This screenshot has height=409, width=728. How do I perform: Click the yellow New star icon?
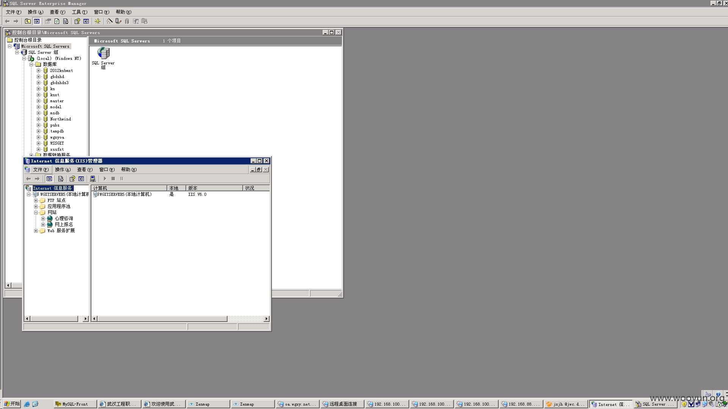coord(98,21)
